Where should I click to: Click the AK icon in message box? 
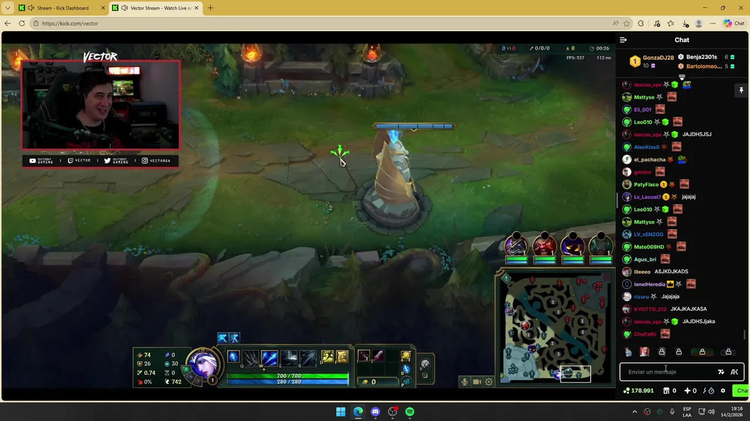click(734, 372)
